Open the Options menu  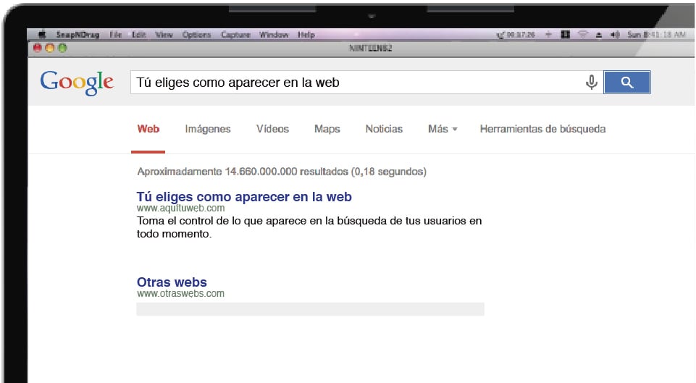(196, 35)
